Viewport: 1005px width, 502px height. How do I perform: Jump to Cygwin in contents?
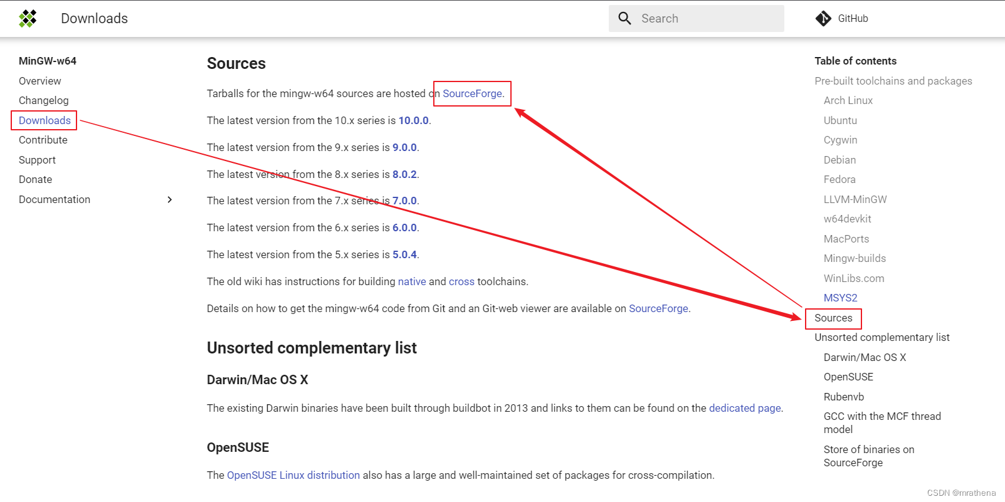coord(840,140)
